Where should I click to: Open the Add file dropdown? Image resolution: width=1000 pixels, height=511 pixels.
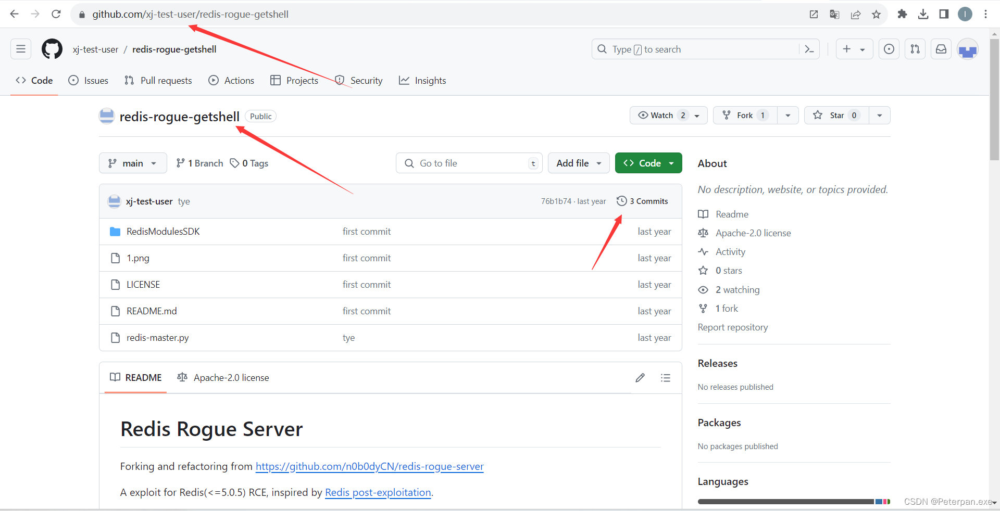tap(579, 163)
